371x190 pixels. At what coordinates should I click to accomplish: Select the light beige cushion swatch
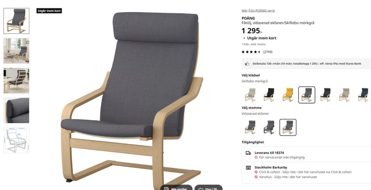pyautogui.click(x=250, y=95)
